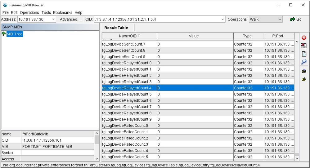This screenshot has width=310, height=168.
Task: Click the IP:Port cell of fgLogDeviceSentCount.7
Action: click(279, 44)
